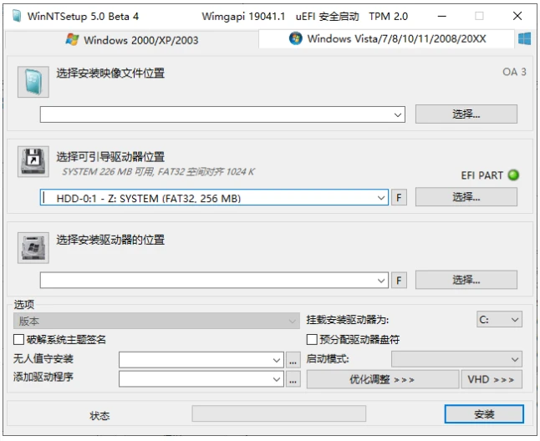Screen dimensions: 540x441
Task: Click the VHD >>> button
Action: point(491,379)
